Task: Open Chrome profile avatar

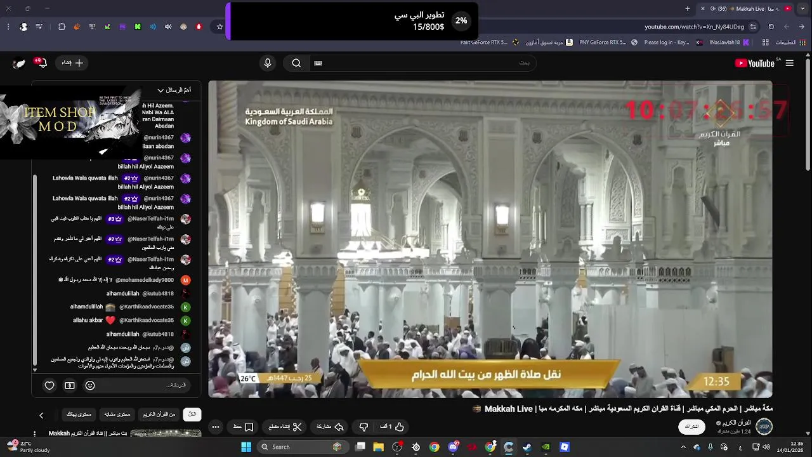Action: (23, 27)
